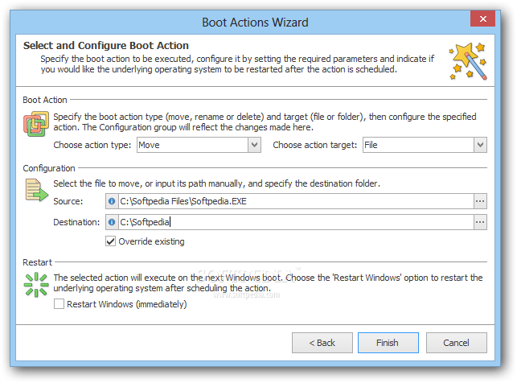Click the info icon beside Destination field
This screenshot has height=383, width=517.
pyautogui.click(x=112, y=222)
